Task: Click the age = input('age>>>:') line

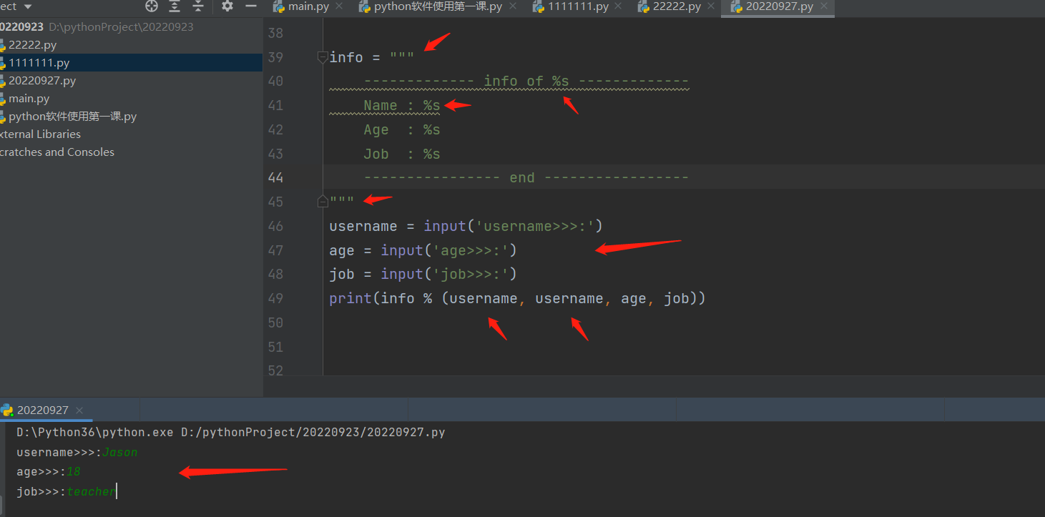Action: click(423, 250)
